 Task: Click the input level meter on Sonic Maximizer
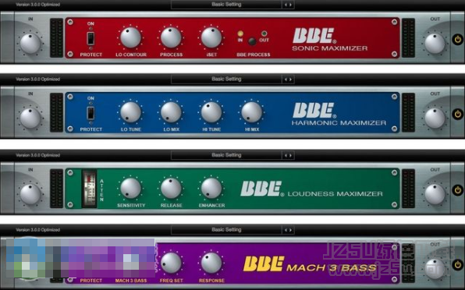point(56,37)
